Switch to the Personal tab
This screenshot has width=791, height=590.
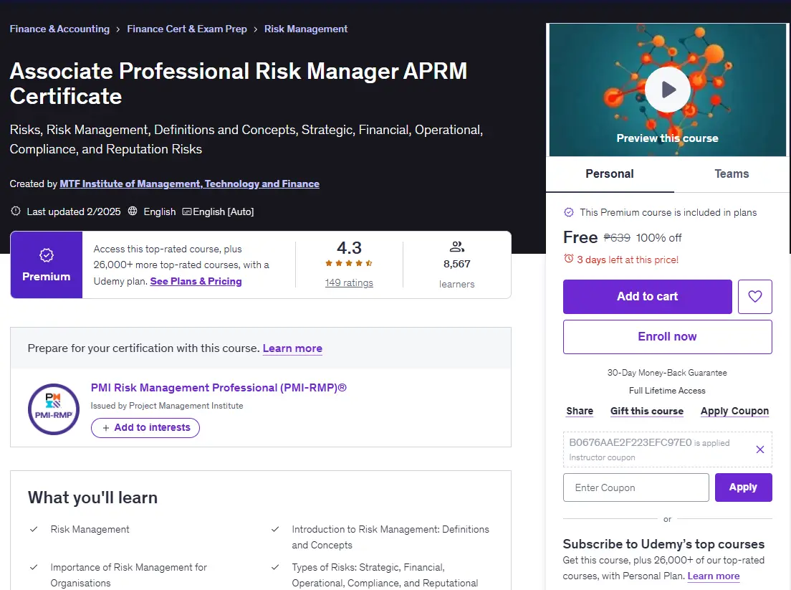[x=610, y=174]
